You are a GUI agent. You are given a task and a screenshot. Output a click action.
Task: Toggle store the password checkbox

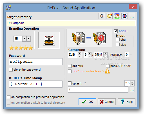[x=11, y=70]
